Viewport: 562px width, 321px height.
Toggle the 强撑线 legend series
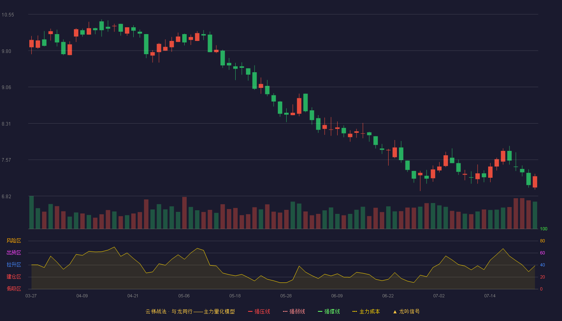(329, 311)
